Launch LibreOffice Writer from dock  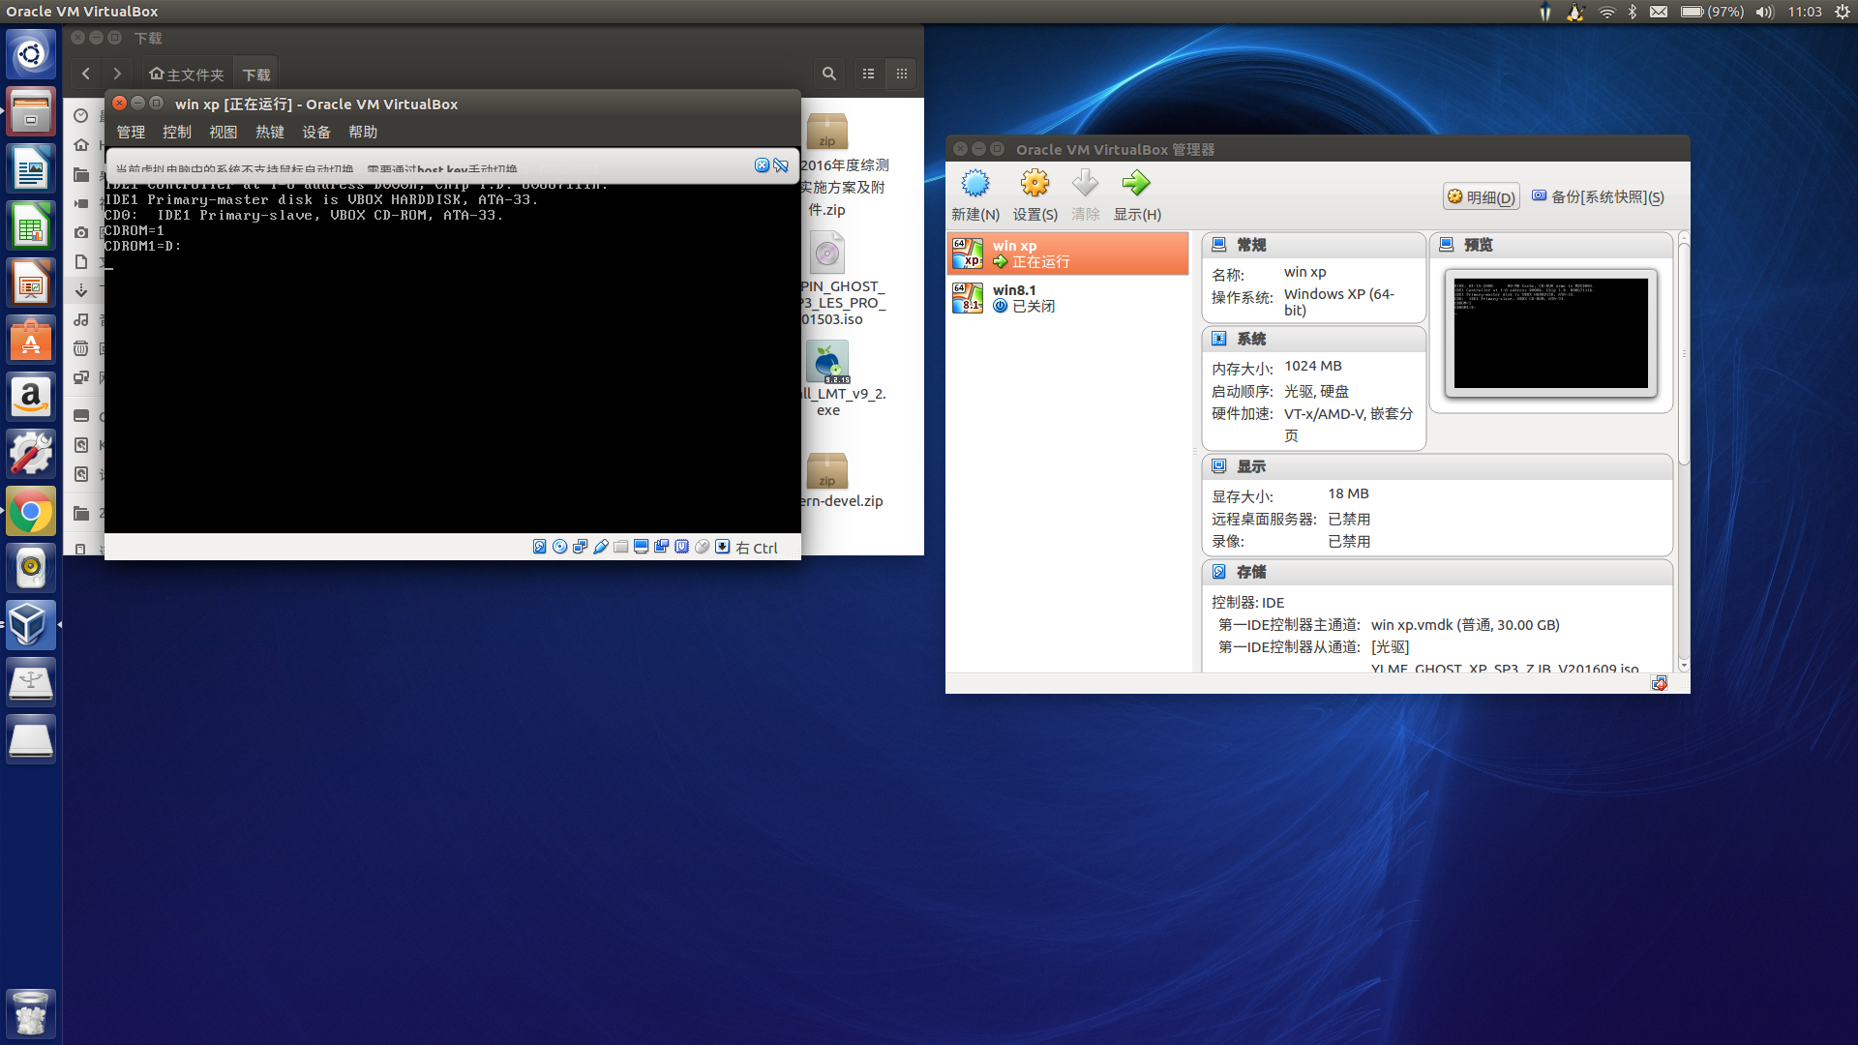pyautogui.click(x=31, y=170)
